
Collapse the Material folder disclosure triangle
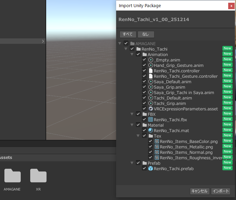[x=132, y=125]
